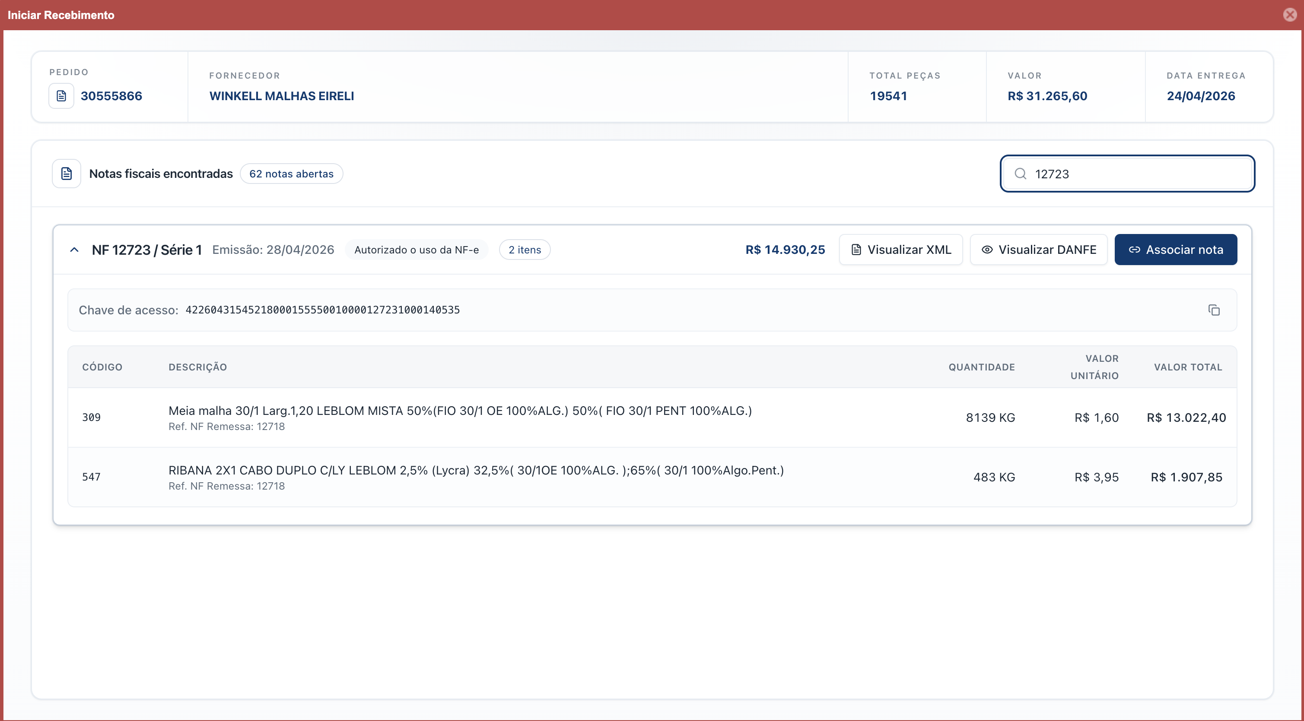1304x721 pixels.
Task: Click the 2 itens badge
Action: pyautogui.click(x=525, y=250)
